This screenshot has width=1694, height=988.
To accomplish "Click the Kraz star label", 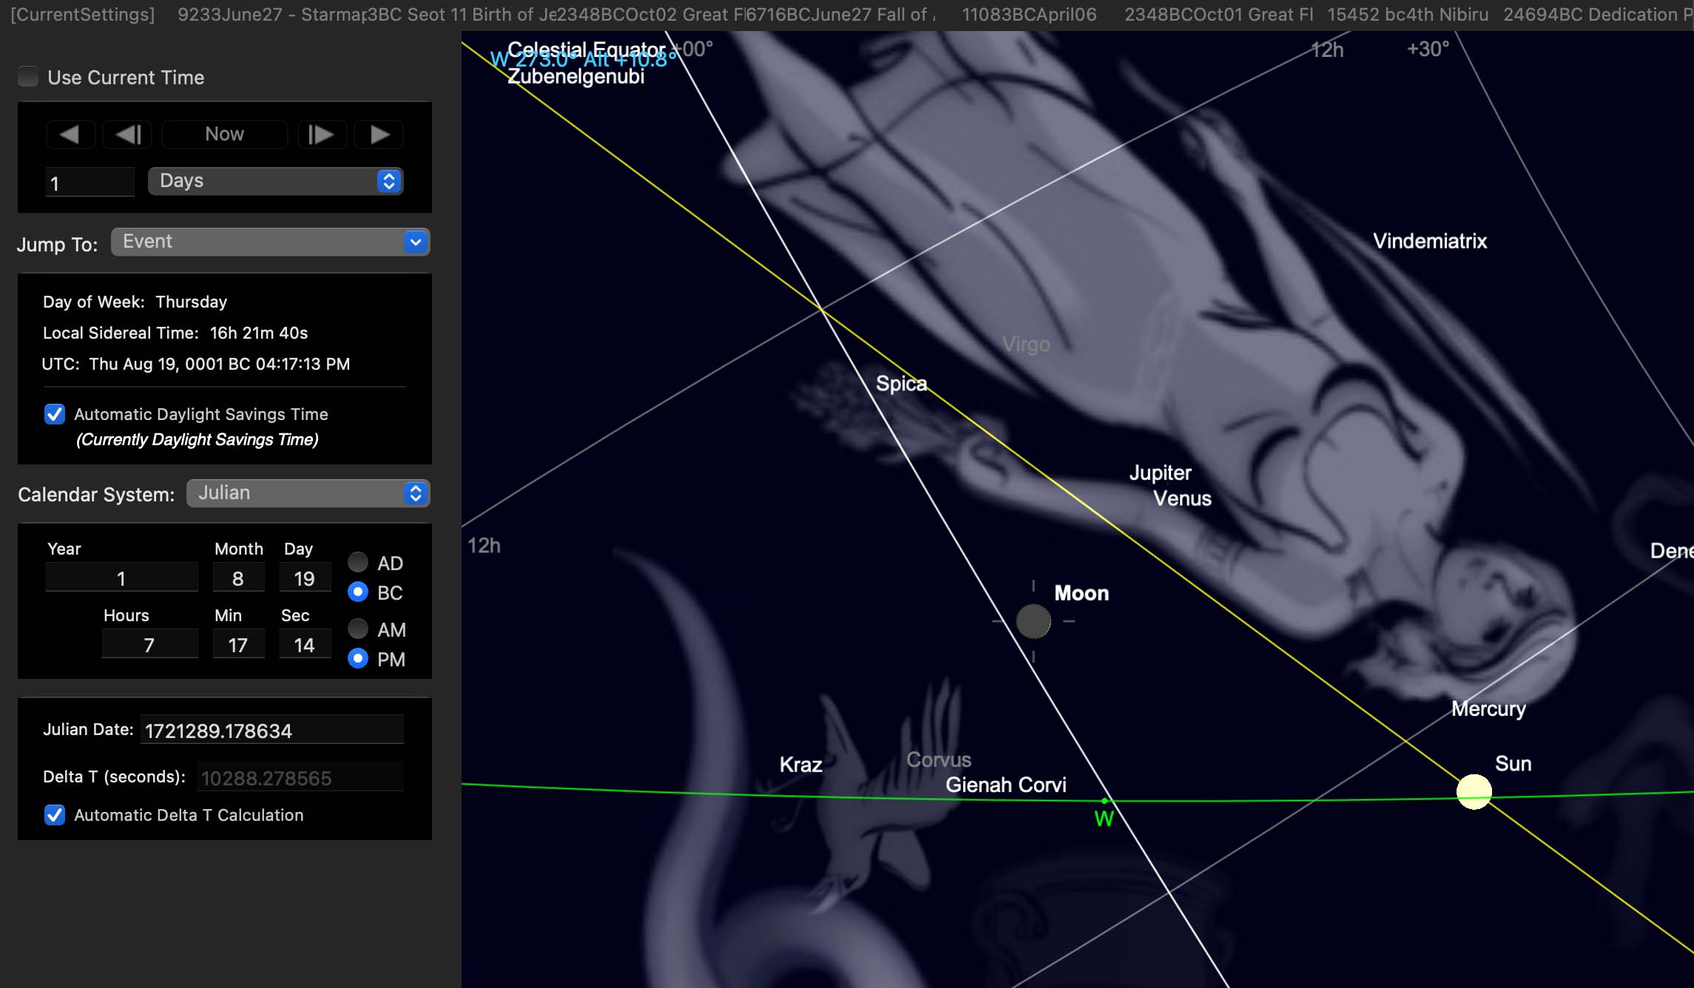I will (800, 765).
